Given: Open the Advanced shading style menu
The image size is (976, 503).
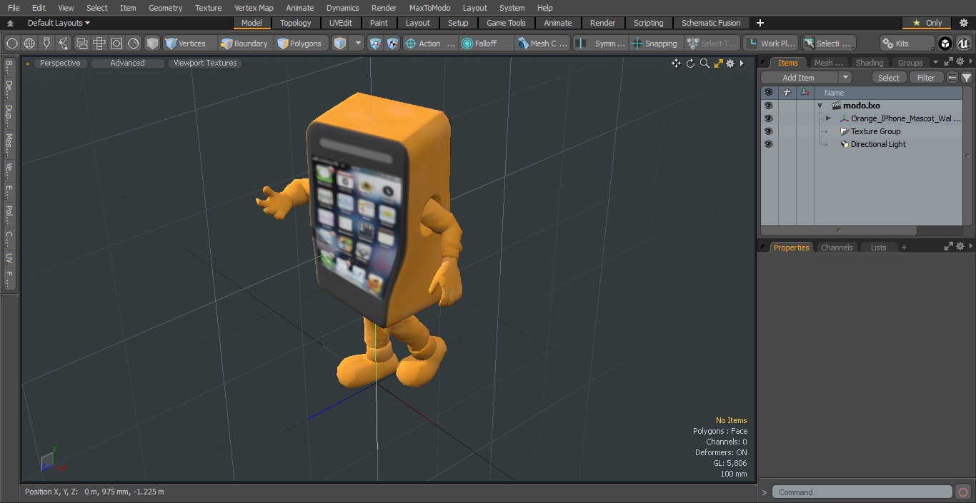Looking at the screenshot, I should [x=127, y=63].
